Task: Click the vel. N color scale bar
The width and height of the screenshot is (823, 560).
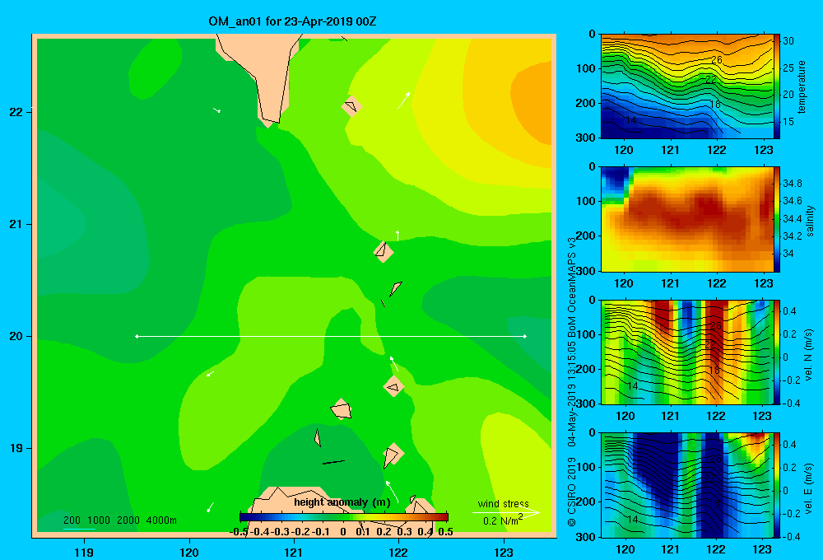Action: (x=776, y=352)
